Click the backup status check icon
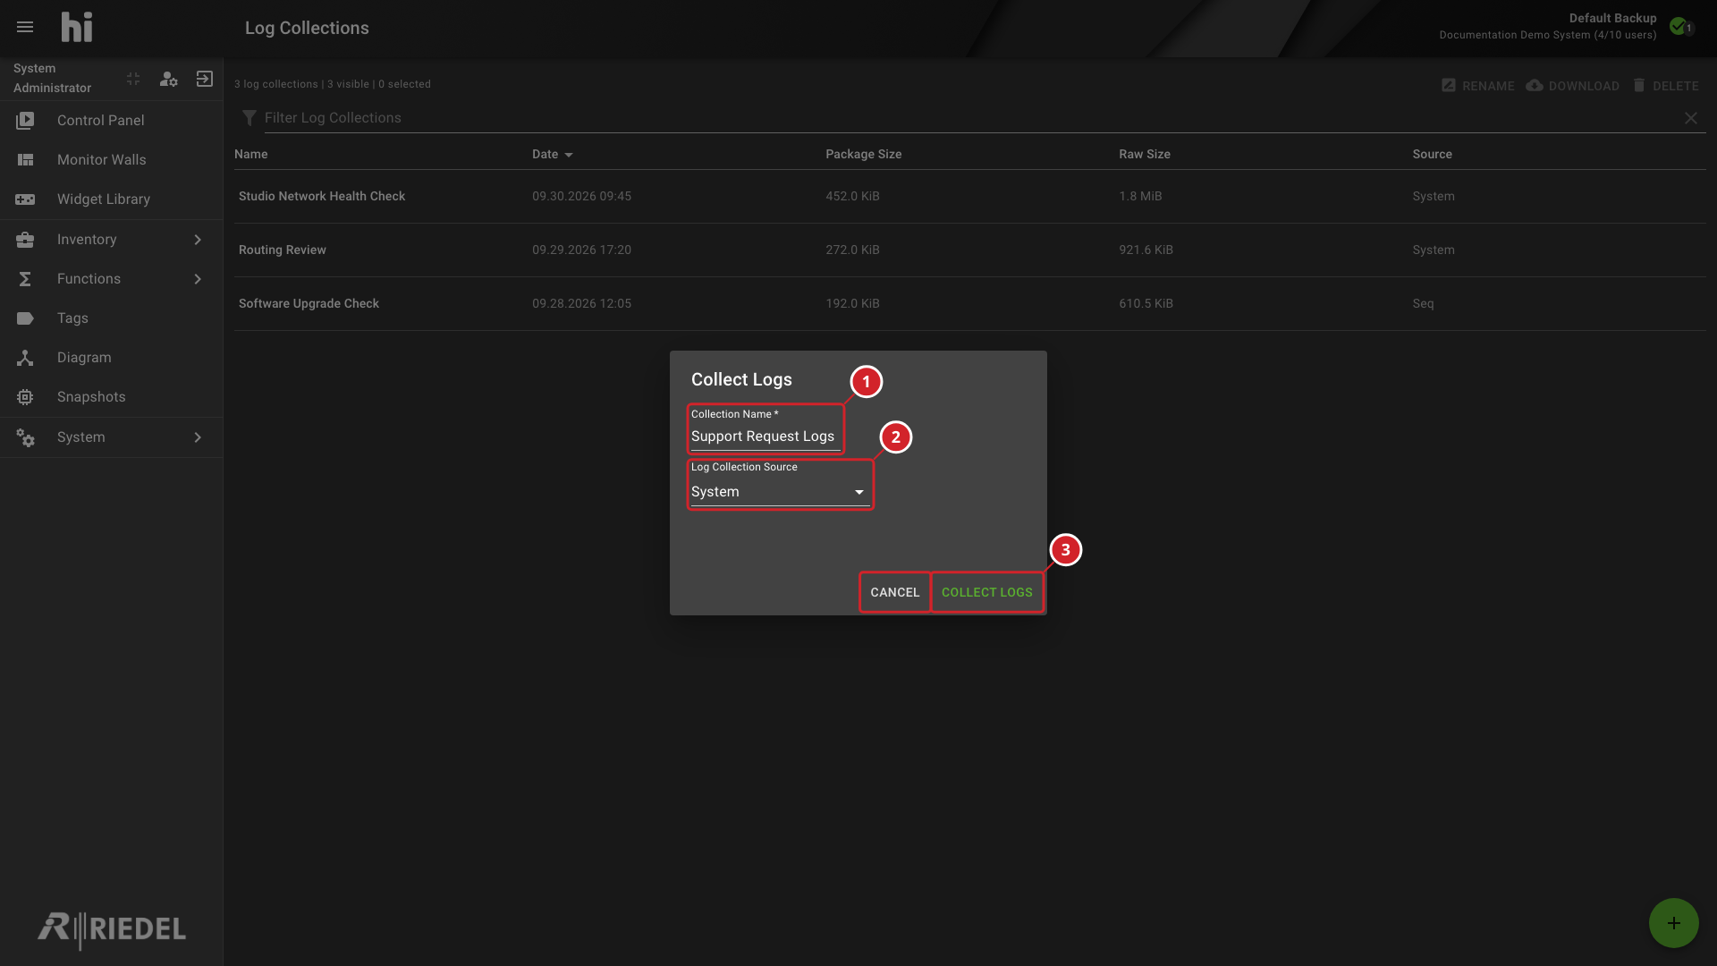 click(1679, 27)
